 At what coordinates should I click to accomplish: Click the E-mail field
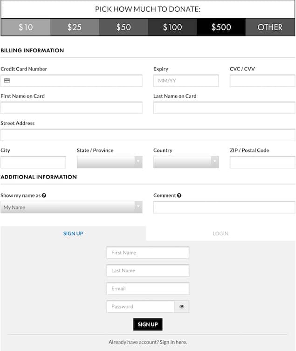(148, 289)
